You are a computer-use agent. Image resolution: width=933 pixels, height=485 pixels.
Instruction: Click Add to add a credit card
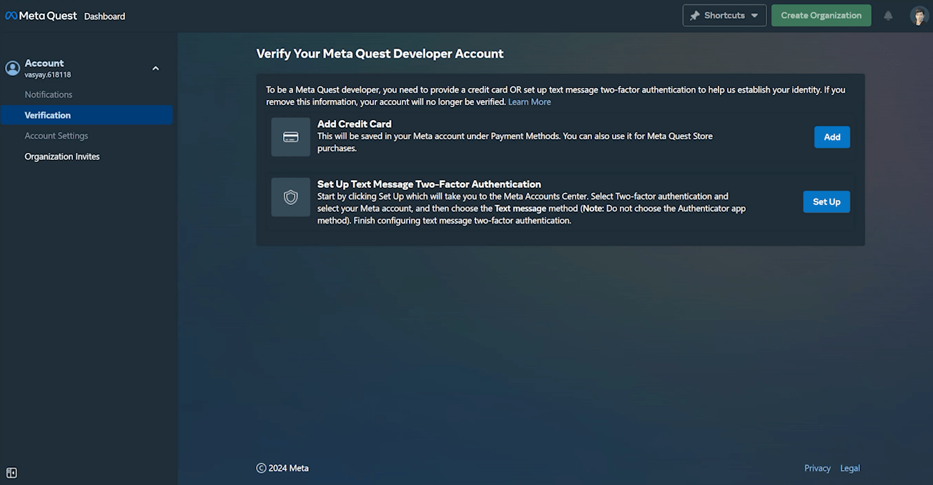point(831,137)
